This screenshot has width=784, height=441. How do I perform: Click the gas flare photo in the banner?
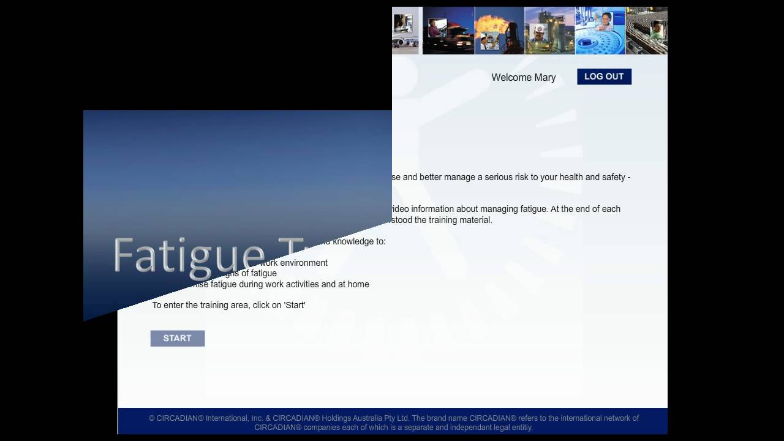[x=499, y=31]
